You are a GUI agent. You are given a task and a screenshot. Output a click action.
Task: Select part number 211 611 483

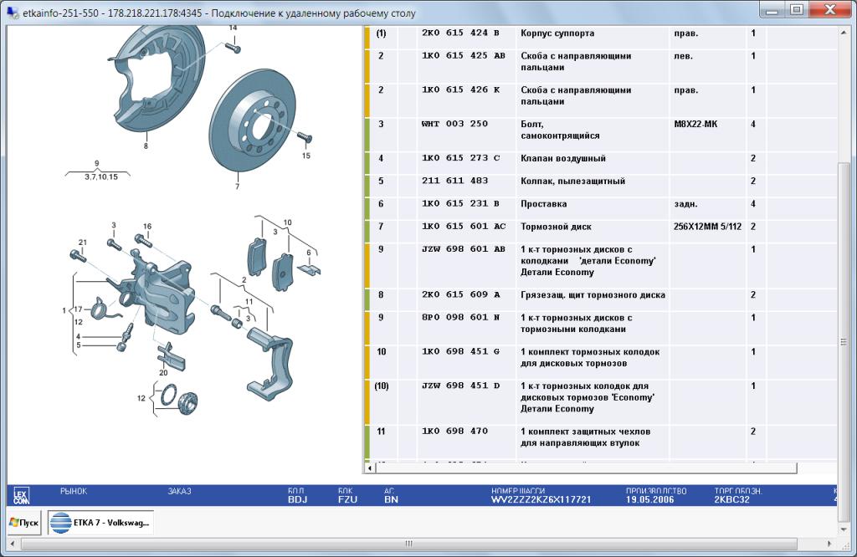(454, 181)
